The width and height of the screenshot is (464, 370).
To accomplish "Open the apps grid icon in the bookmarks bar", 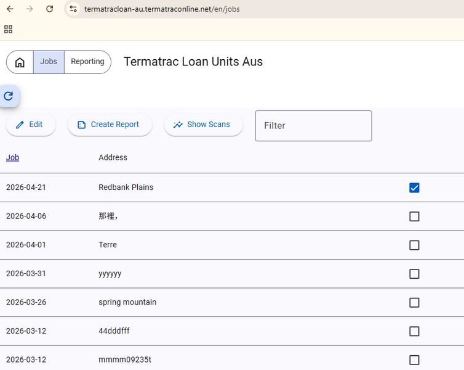I will (8, 29).
